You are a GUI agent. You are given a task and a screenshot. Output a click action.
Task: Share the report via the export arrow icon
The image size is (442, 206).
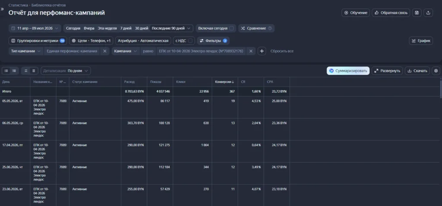tap(428, 12)
